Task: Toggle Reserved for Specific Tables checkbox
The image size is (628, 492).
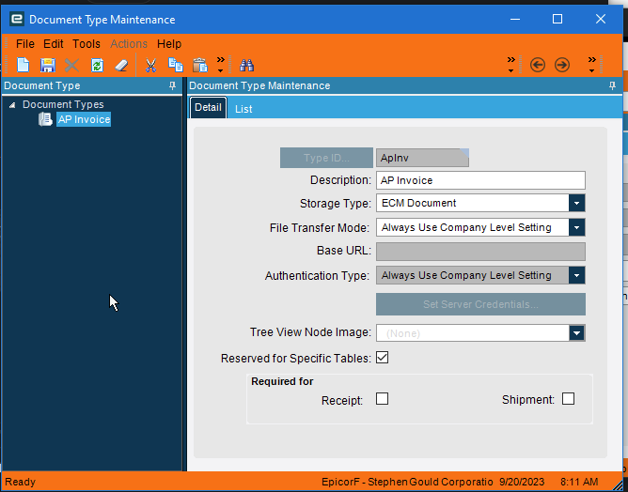Action: coord(382,358)
